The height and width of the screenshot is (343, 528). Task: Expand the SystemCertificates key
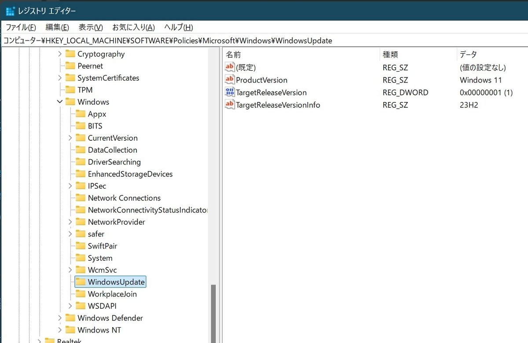[60, 78]
